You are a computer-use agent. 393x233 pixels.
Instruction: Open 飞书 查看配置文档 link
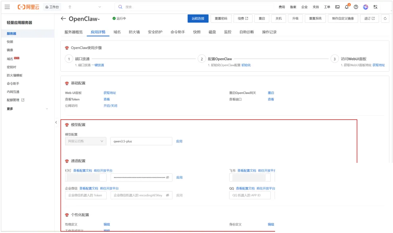247,171
